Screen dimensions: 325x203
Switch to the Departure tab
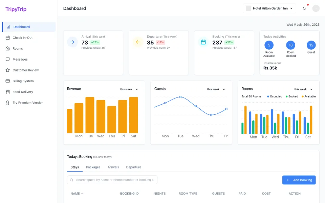tap(133, 167)
